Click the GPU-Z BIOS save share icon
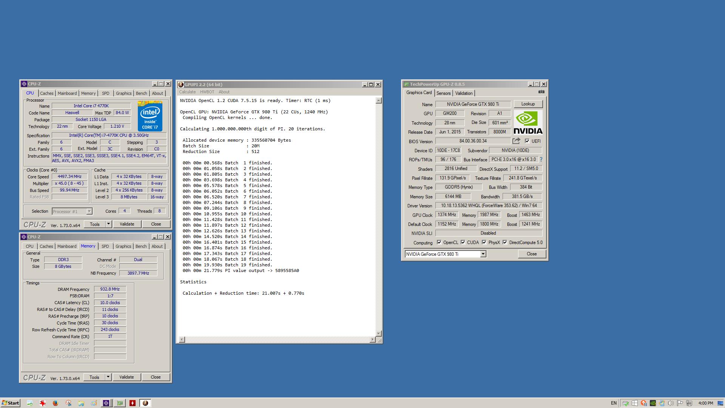Screen dimensions: 725x408 [516, 141]
